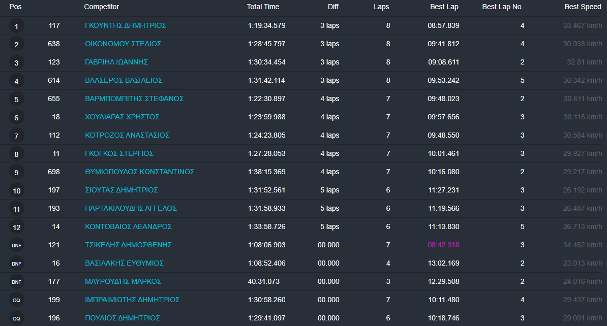Click the DNF badge for competitor 121
The image size is (607, 326).
pos(16,245)
